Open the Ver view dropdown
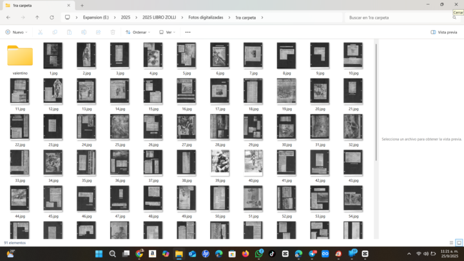The width and height of the screenshot is (464, 261). point(168,32)
